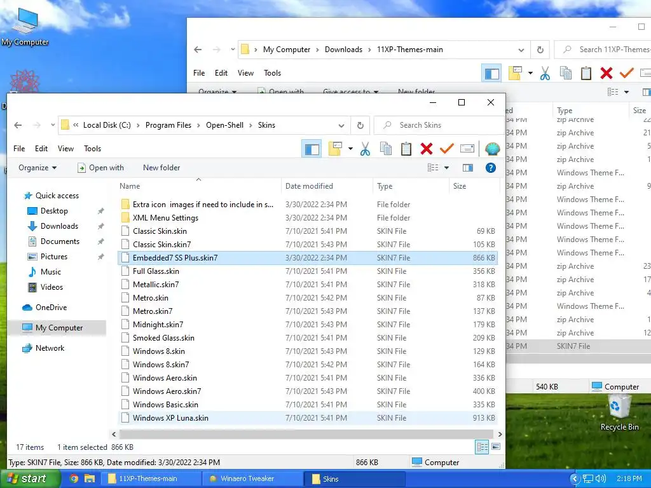Click Program Files in breadcrumb path
Image resolution: width=651 pixels, height=488 pixels.
(168, 125)
